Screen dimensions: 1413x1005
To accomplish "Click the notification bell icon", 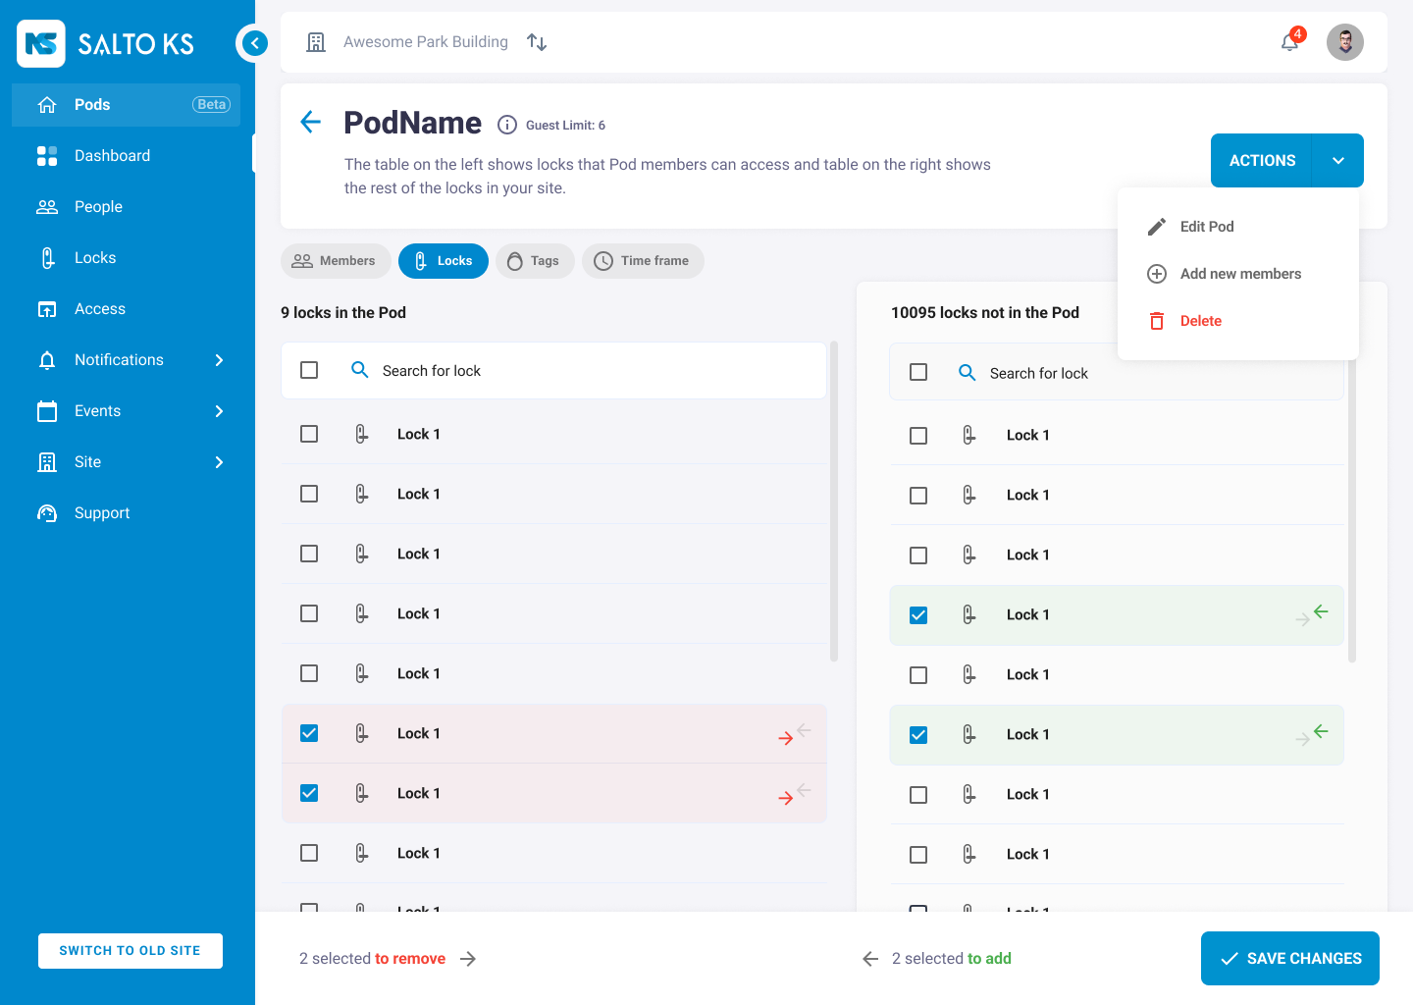I will (x=1289, y=42).
